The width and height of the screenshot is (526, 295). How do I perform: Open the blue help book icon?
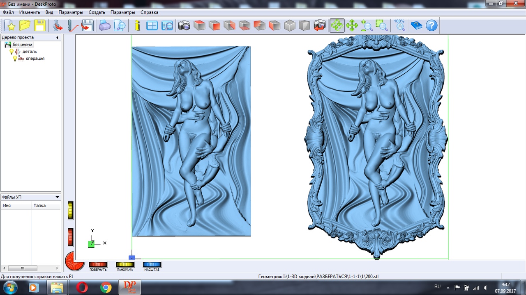click(x=416, y=26)
